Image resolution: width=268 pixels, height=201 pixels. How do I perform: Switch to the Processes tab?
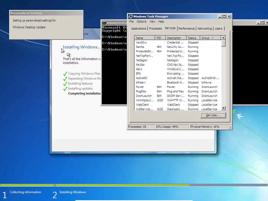[155, 29]
